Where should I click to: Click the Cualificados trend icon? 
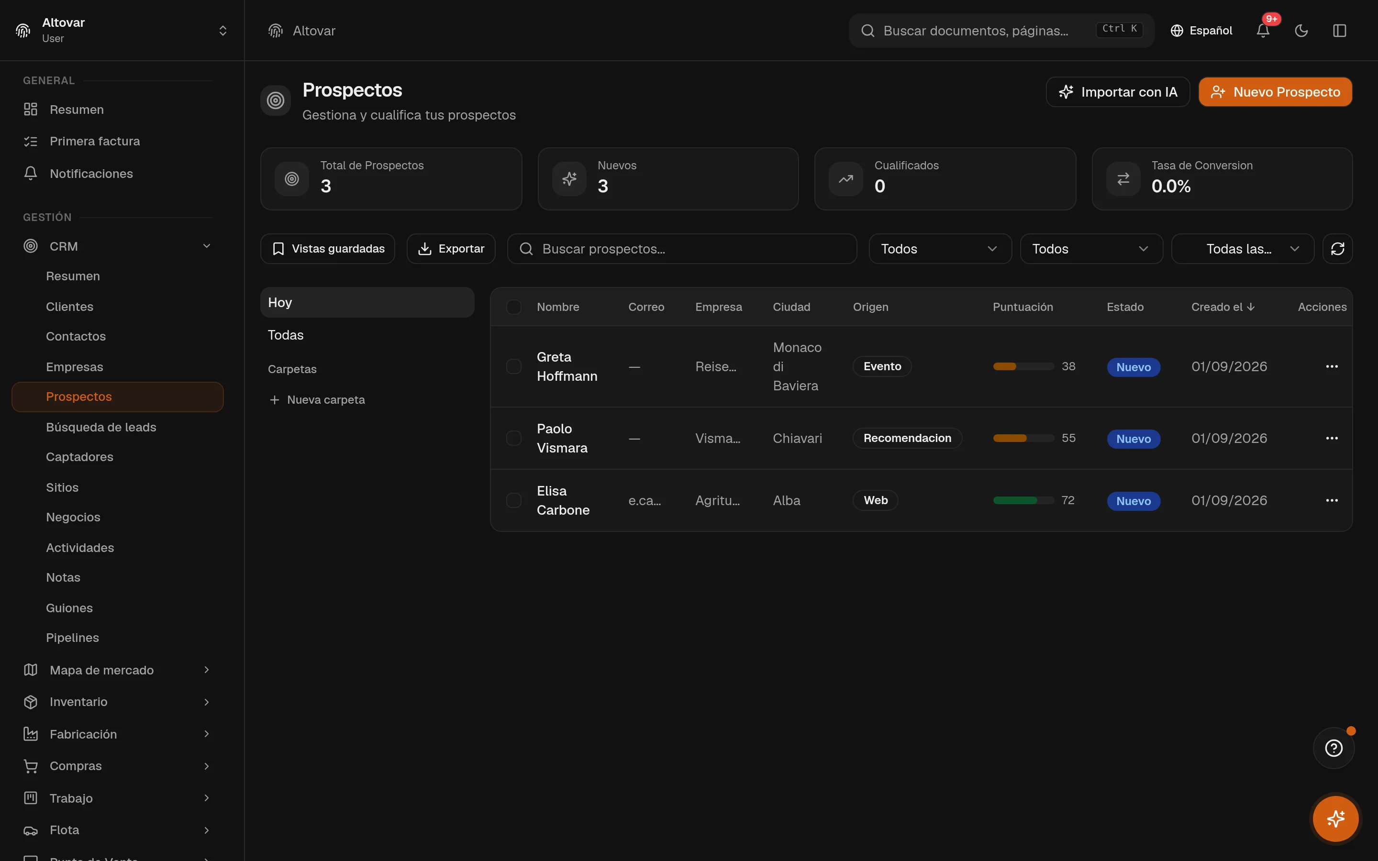click(845, 179)
